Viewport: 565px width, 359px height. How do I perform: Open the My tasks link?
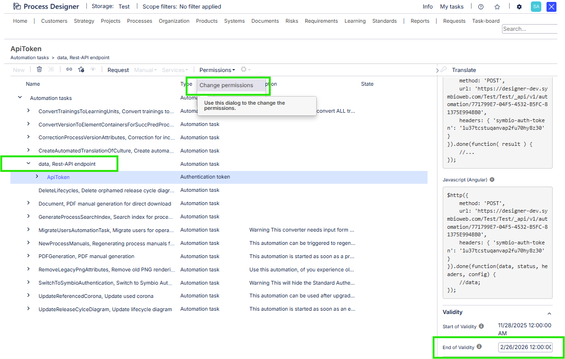[451, 7]
